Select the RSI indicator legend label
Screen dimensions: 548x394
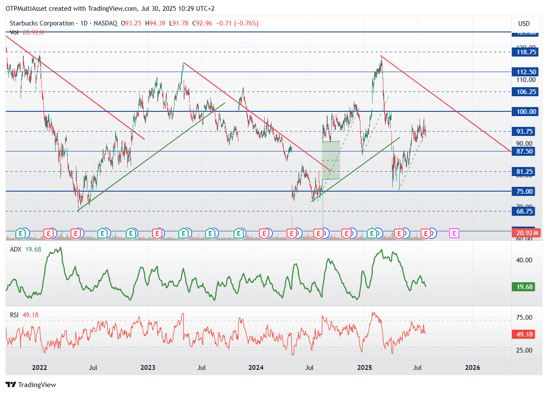coord(15,315)
